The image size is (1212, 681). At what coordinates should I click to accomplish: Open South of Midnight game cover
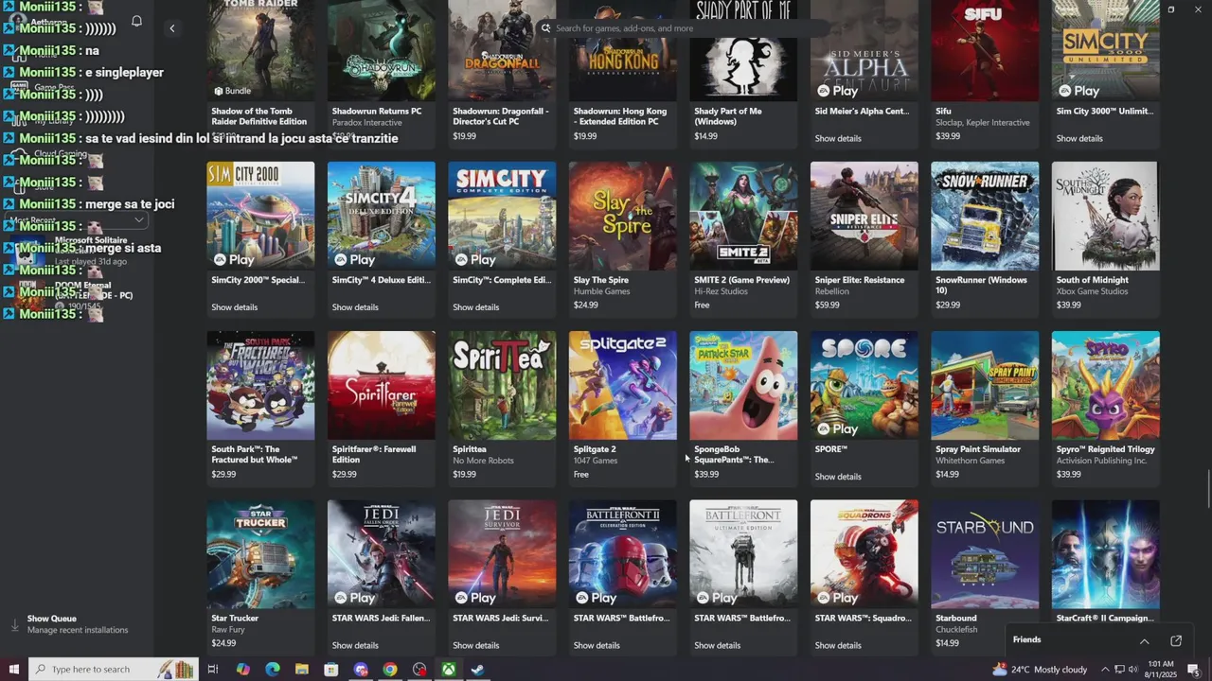click(x=1105, y=216)
